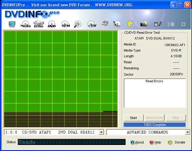Open the drive selection dropdown
Image resolution: width=192 pixels, height=151 pixels.
[101, 132]
